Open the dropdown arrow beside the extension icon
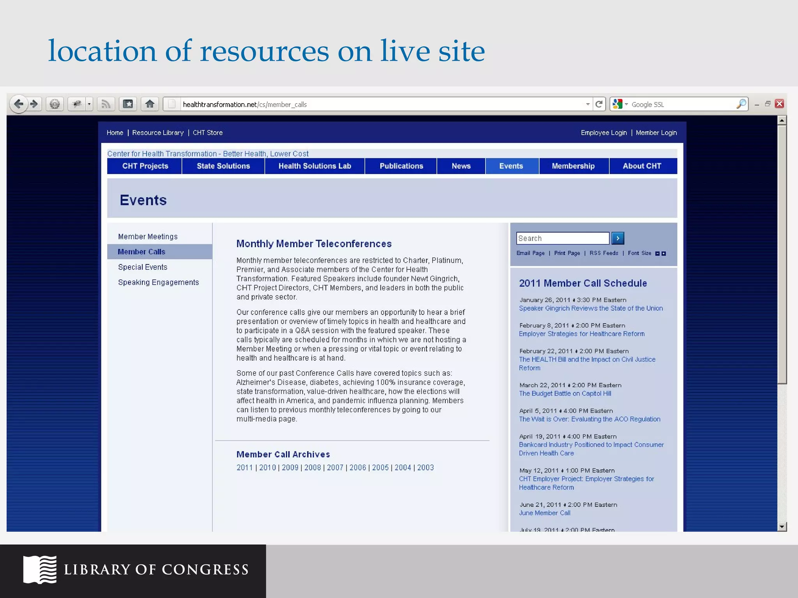798x598 pixels. point(89,104)
